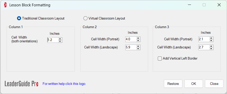
Task: Click Column 2 Portrait Cell Width field
Action: (131, 39)
